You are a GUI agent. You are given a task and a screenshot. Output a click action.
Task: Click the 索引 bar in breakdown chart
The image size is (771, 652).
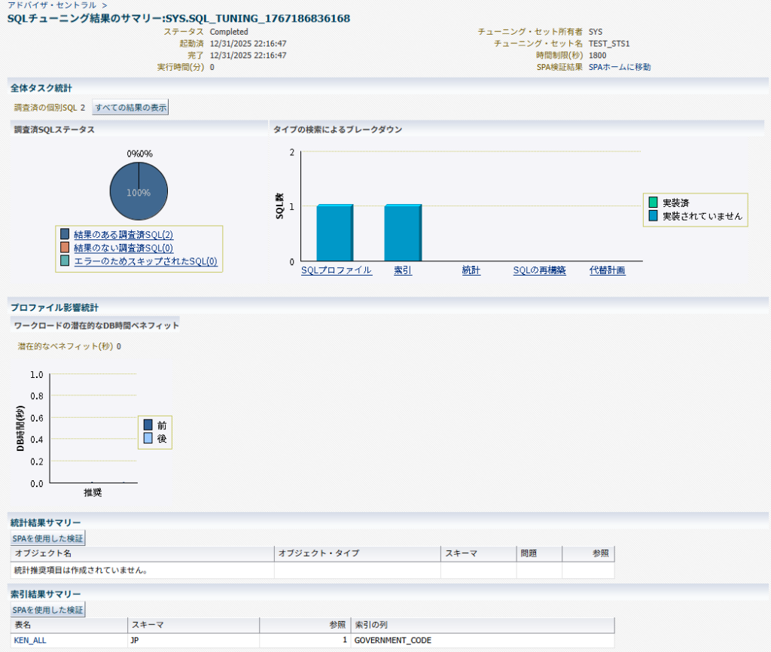403,233
